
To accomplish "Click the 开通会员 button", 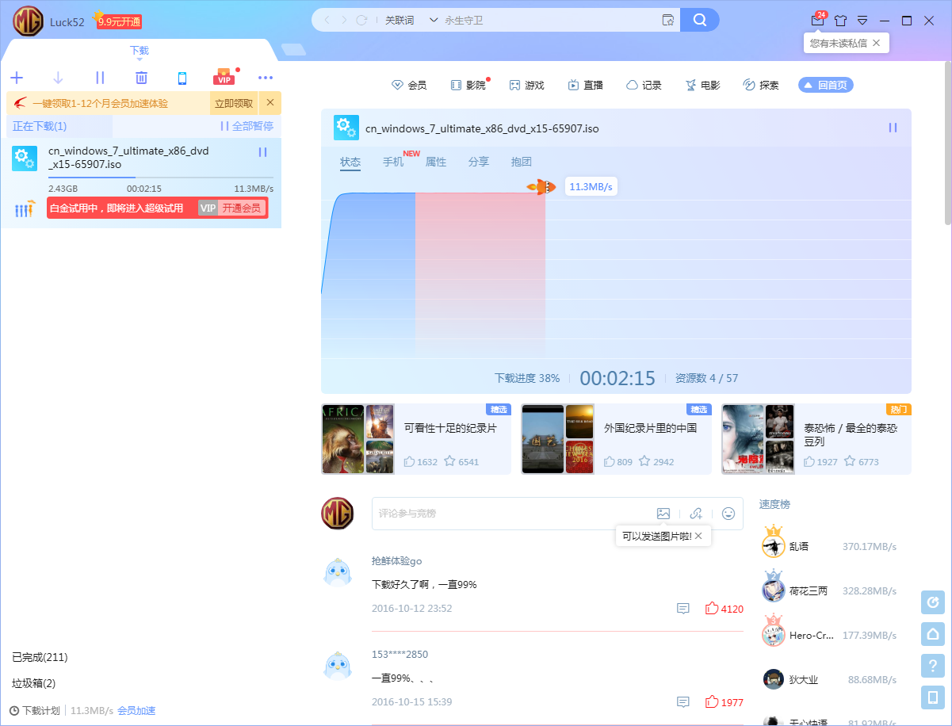I will click(x=241, y=208).
